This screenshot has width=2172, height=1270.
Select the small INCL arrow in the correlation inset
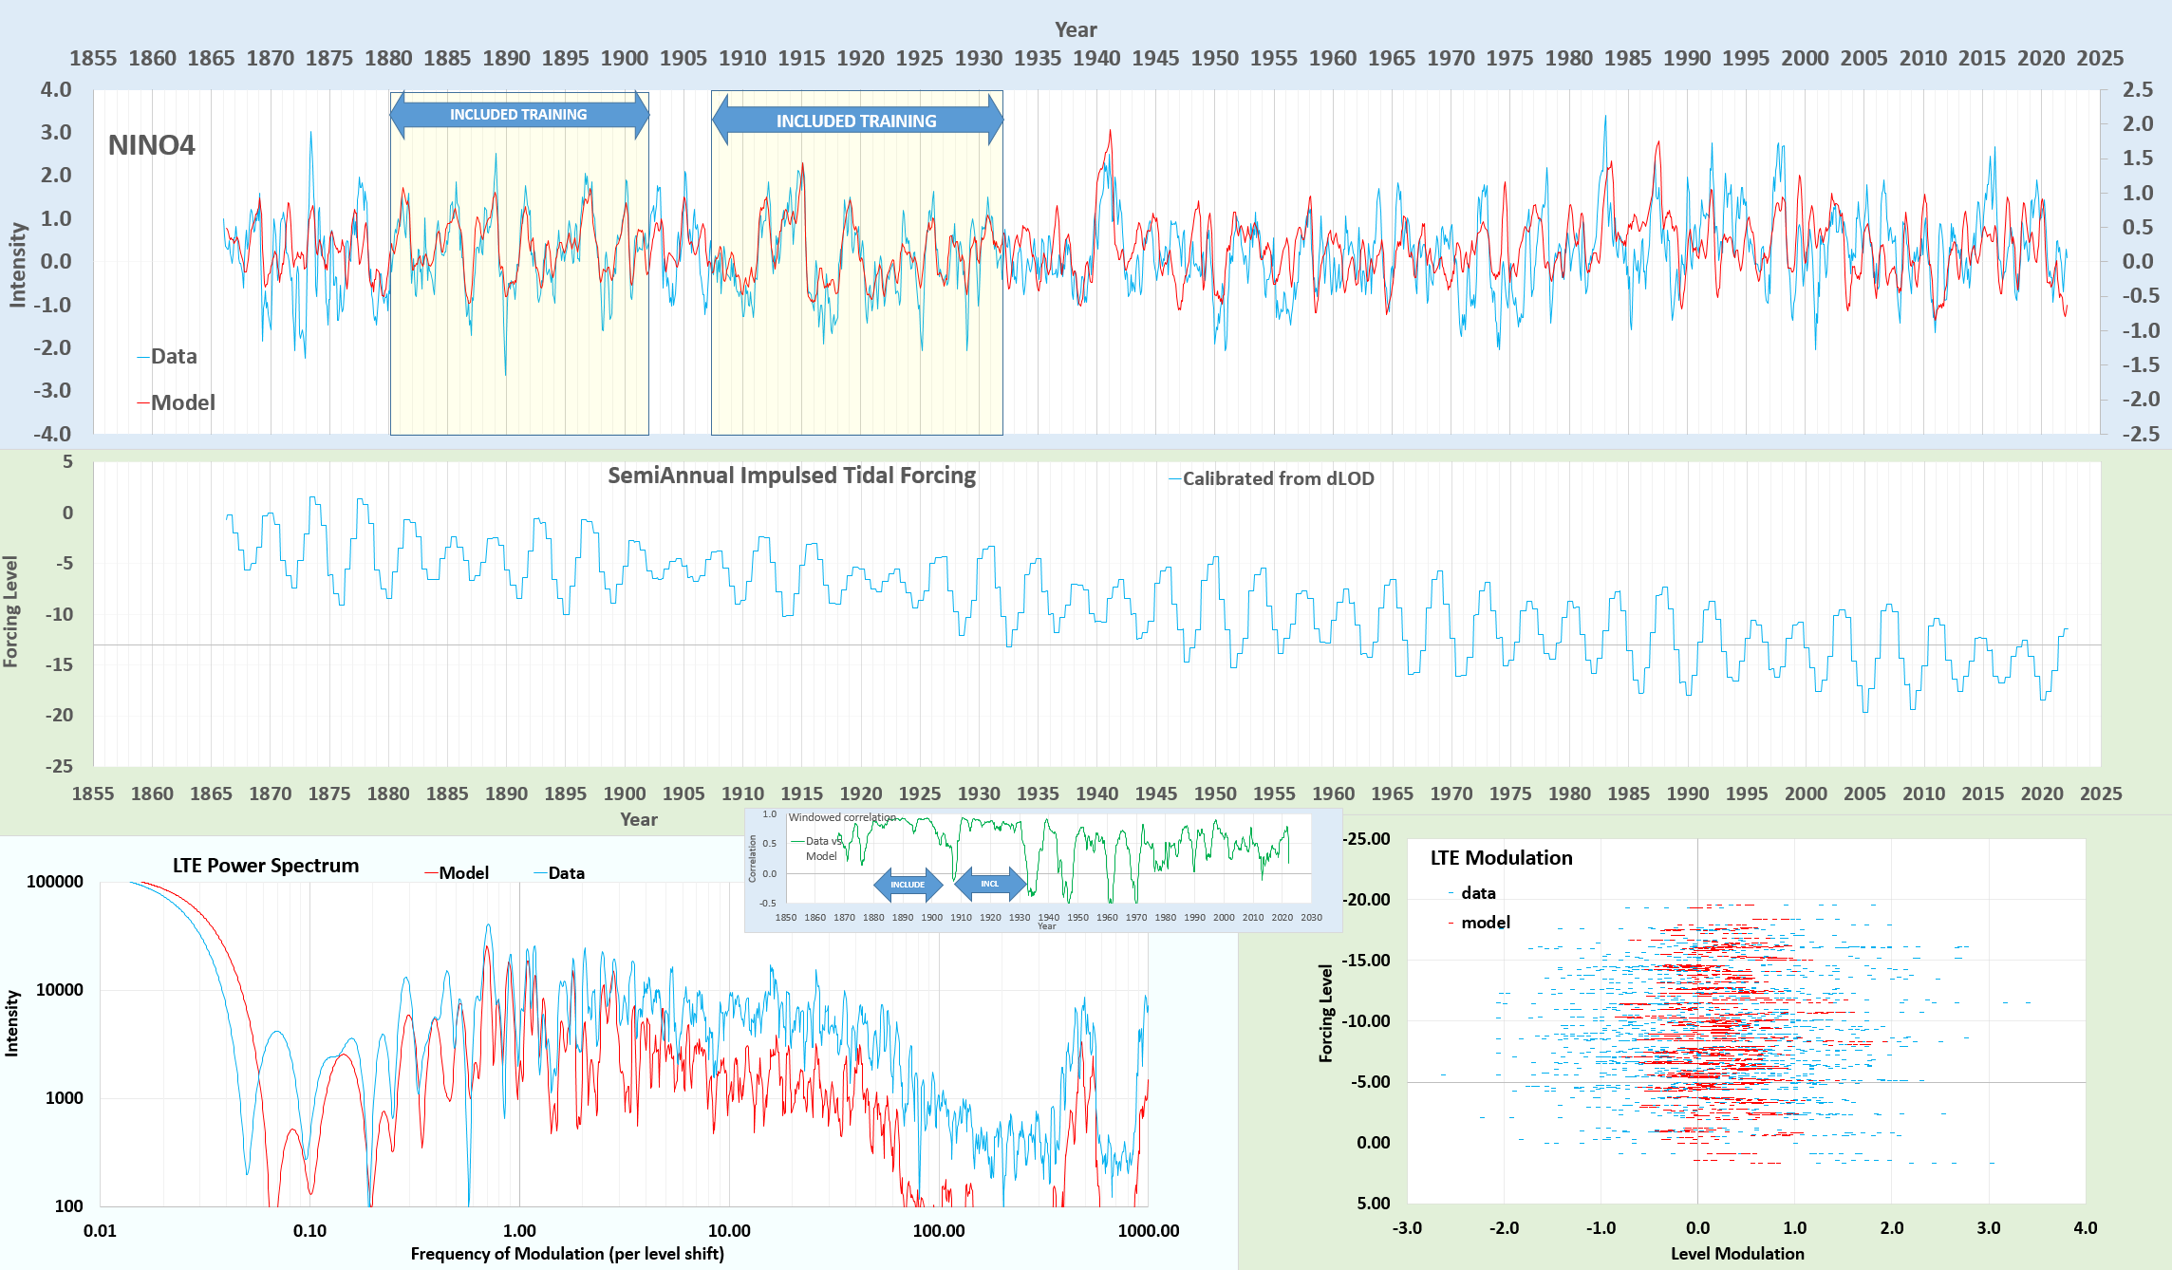click(990, 884)
